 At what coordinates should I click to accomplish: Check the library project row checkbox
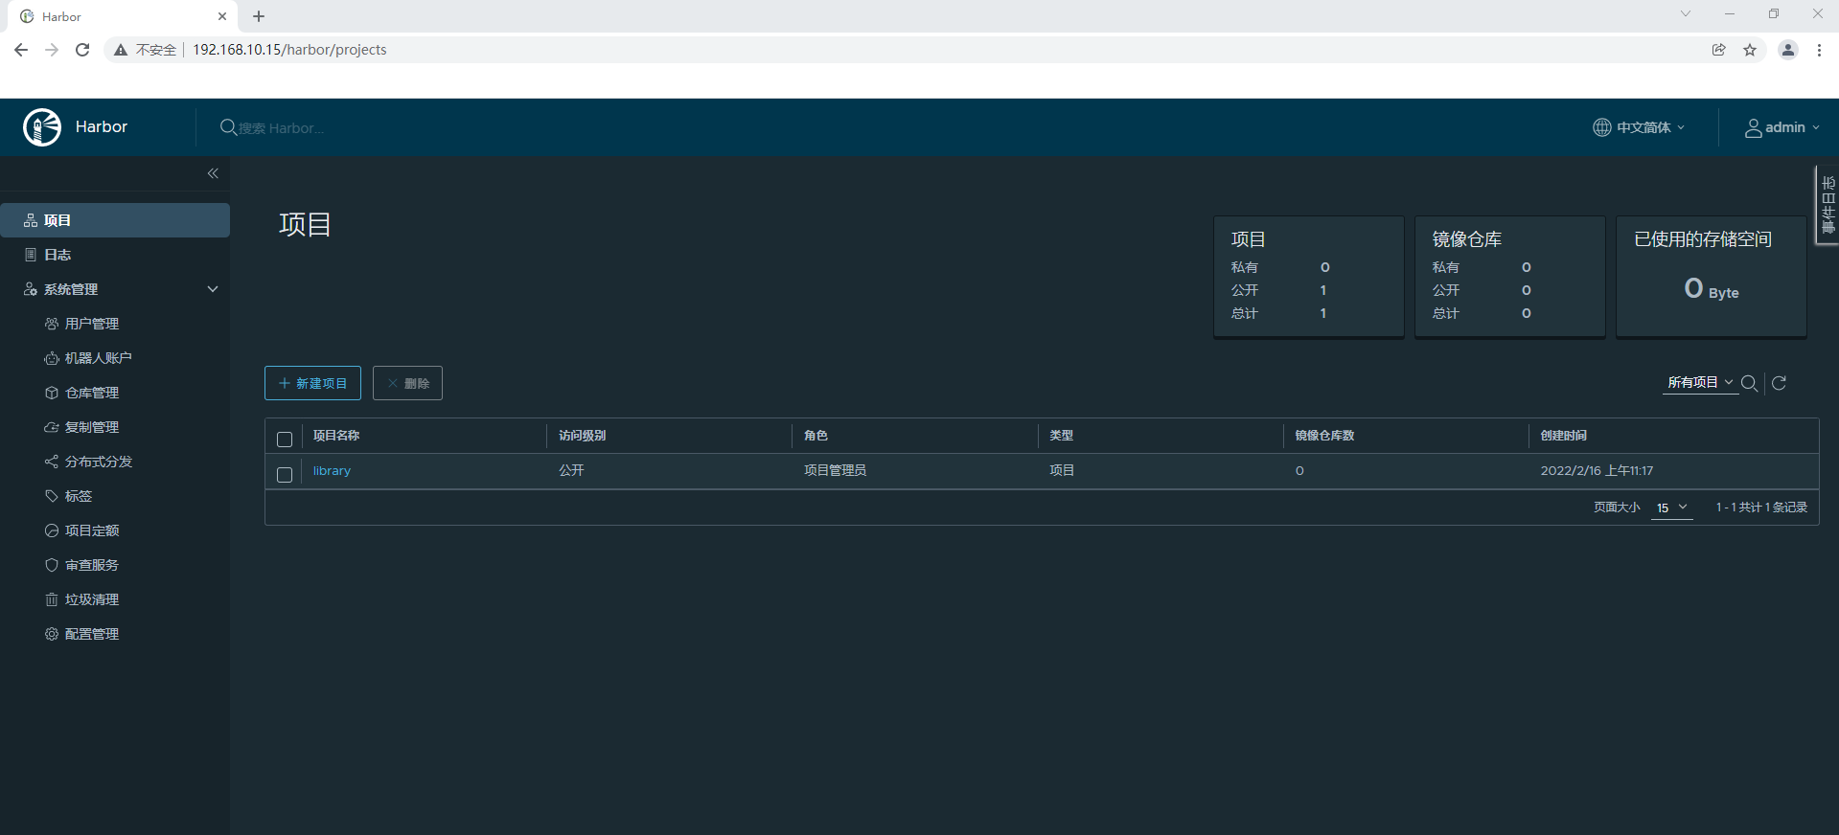(x=285, y=474)
